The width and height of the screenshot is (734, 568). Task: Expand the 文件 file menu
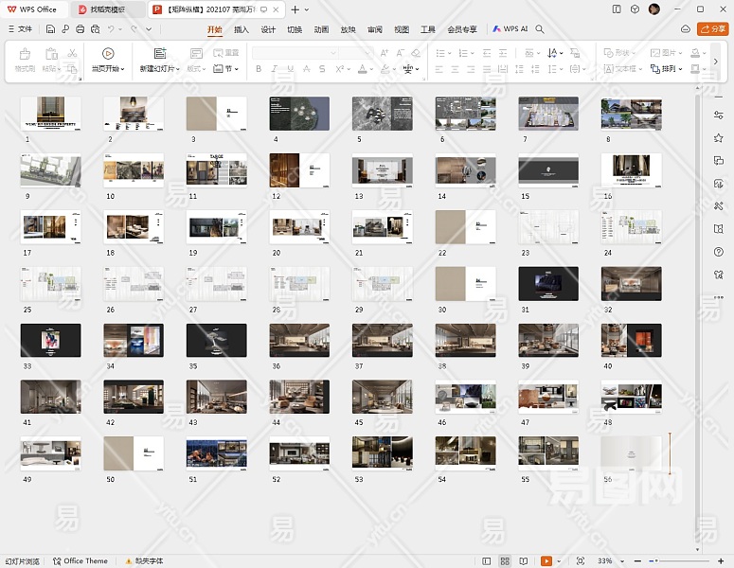click(19, 29)
